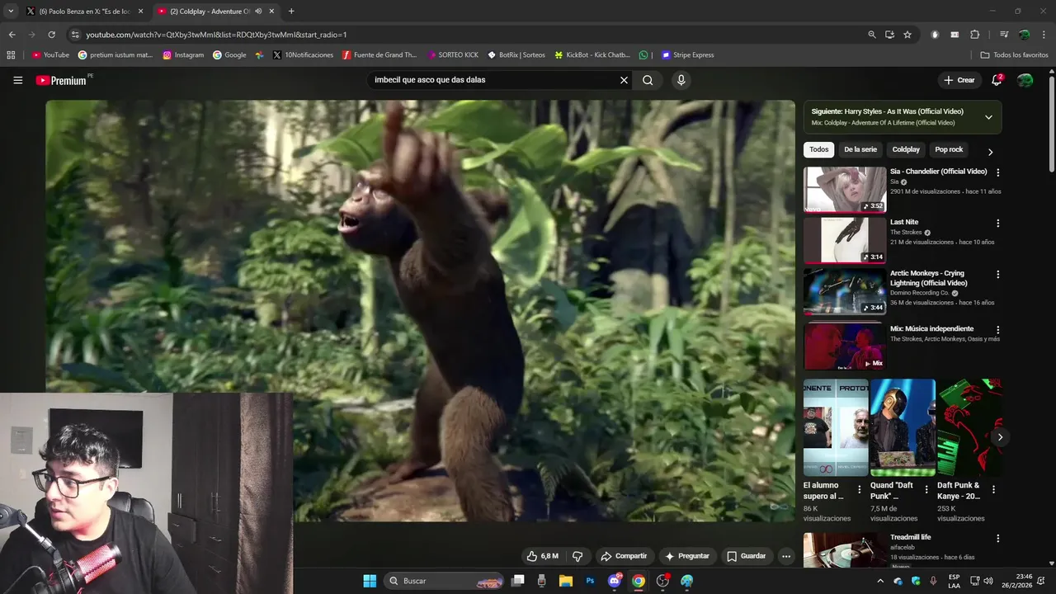Show hidden system tray icons
The width and height of the screenshot is (1056, 594).
pos(879,581)
